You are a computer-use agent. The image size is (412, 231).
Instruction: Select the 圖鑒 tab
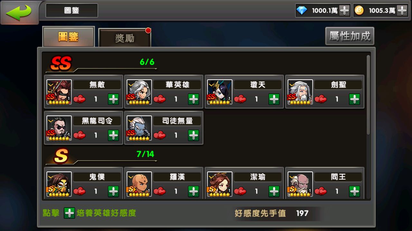[68, 37]
